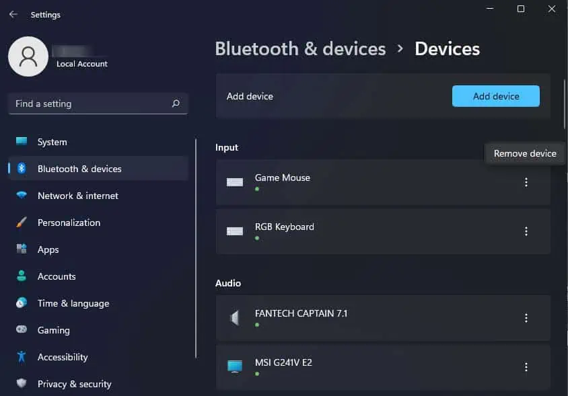Click the Game Mouse device icon
Viewport: 568px width, 396px height.
click(234, 182)
